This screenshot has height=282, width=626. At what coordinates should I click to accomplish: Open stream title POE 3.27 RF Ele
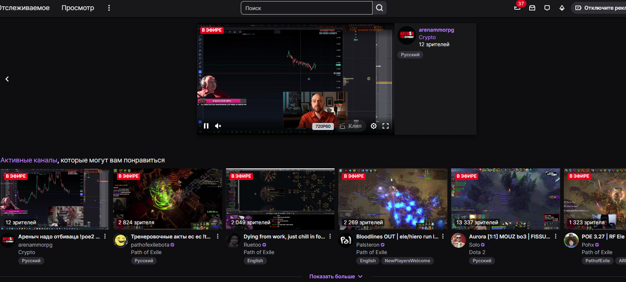coord(604,237)
